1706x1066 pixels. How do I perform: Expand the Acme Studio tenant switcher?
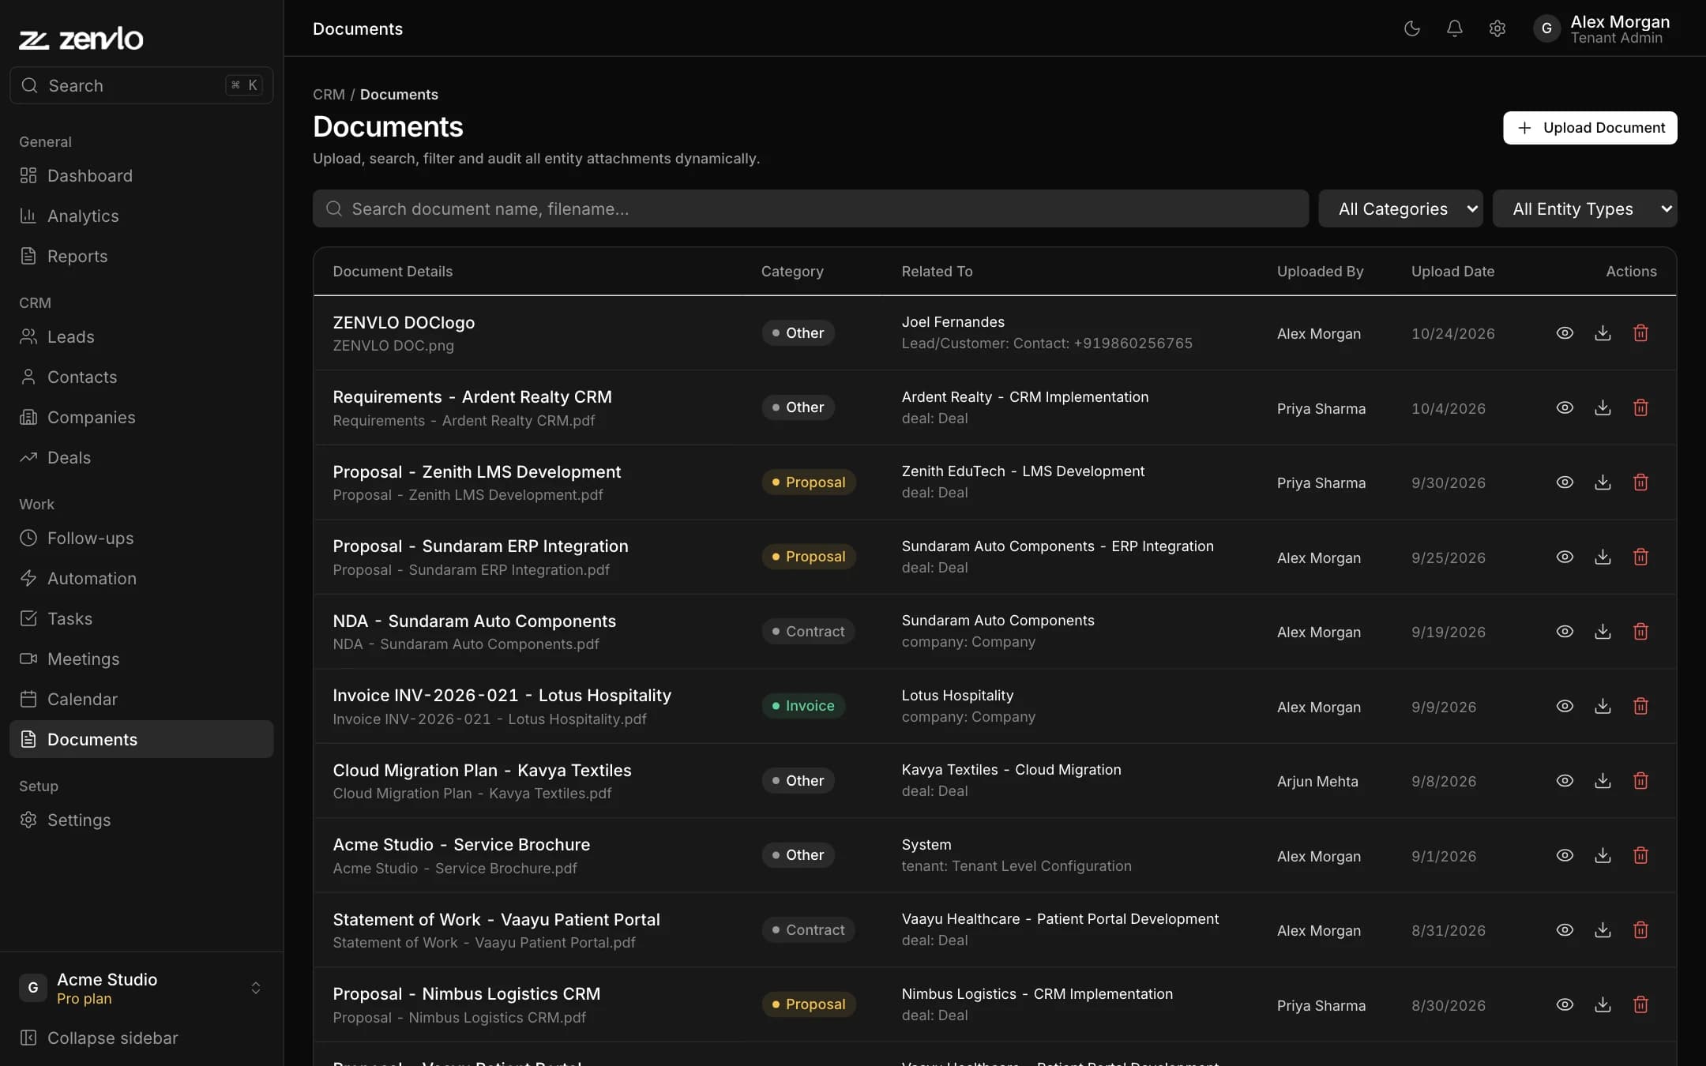click(141, 988)
